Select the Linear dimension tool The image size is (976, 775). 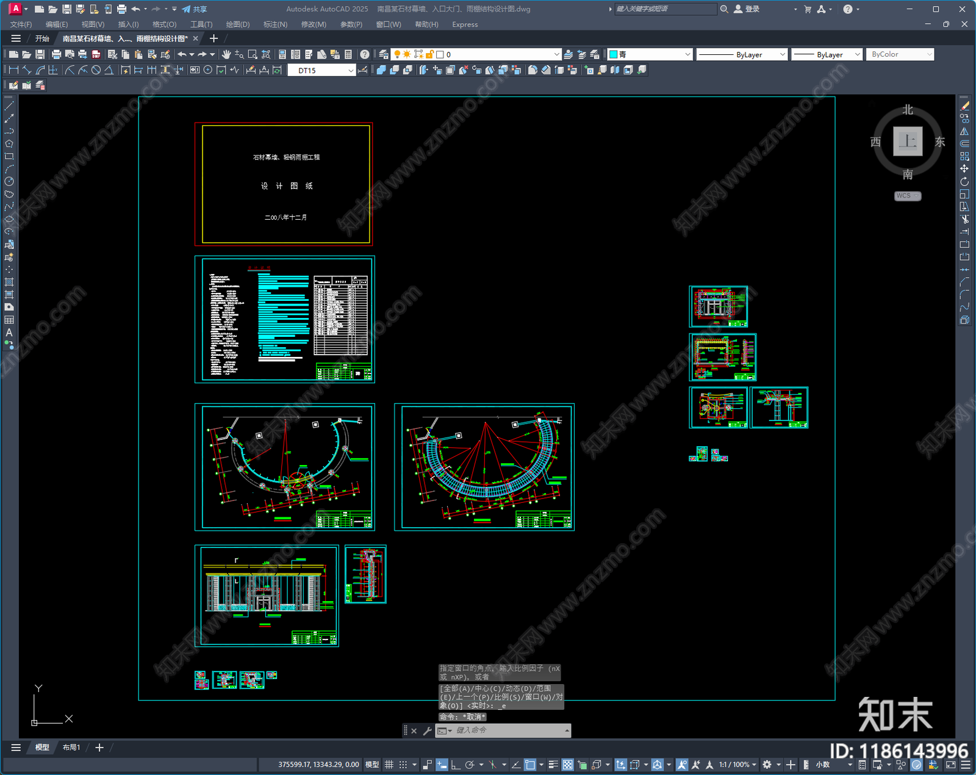pos(13,70)
